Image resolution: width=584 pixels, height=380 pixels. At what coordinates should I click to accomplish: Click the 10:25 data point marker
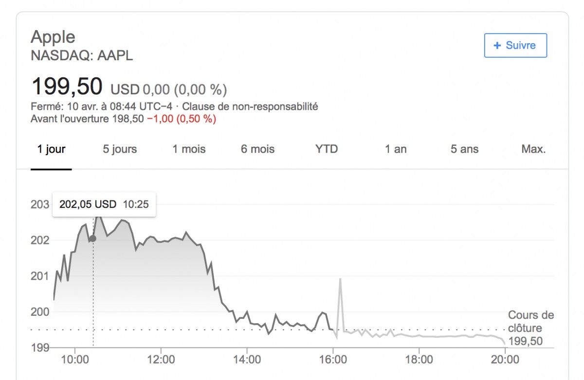pyautogui.click(x=93, y=239)
